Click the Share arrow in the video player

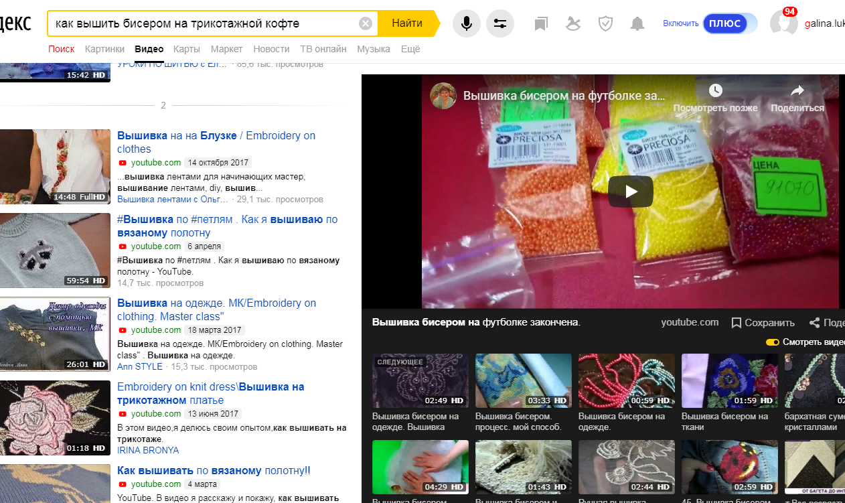797,90
